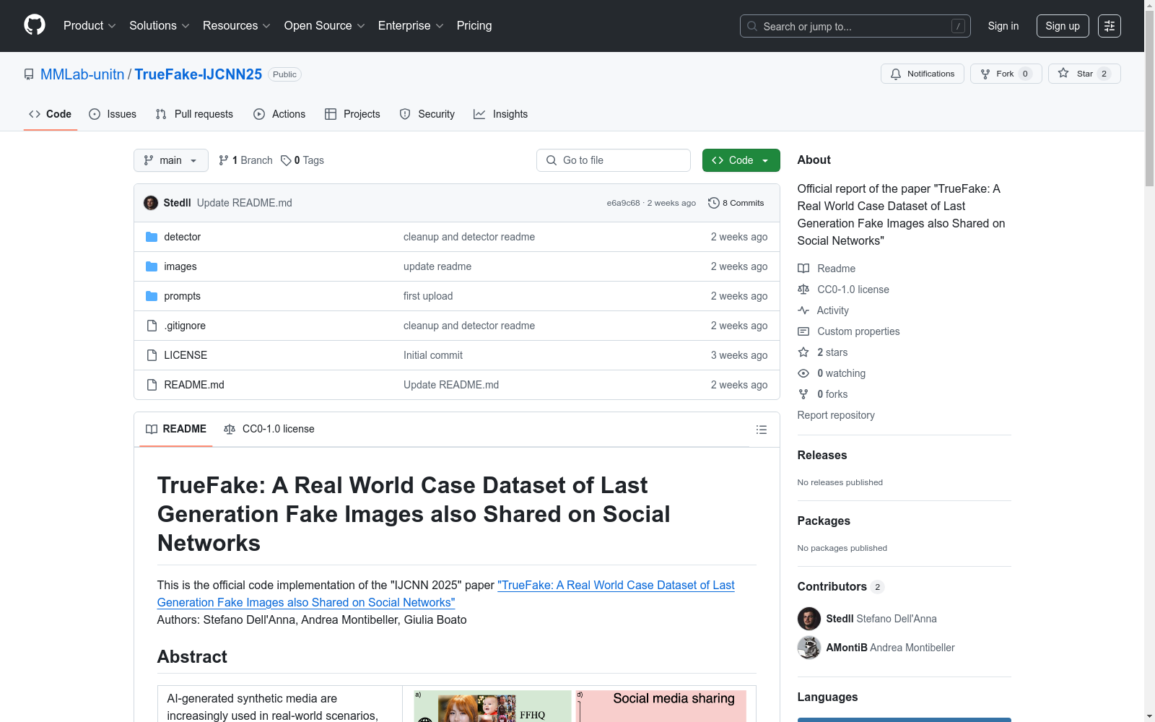Screen dimensions: 1155x722
Task: Click the bell icon in Notifications
Action: pyautogui.click(x=896, y=74)
